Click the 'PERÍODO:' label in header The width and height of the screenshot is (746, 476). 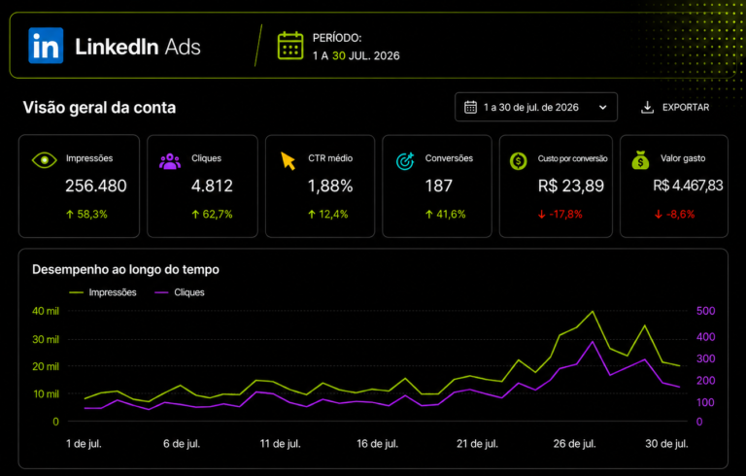337,38
